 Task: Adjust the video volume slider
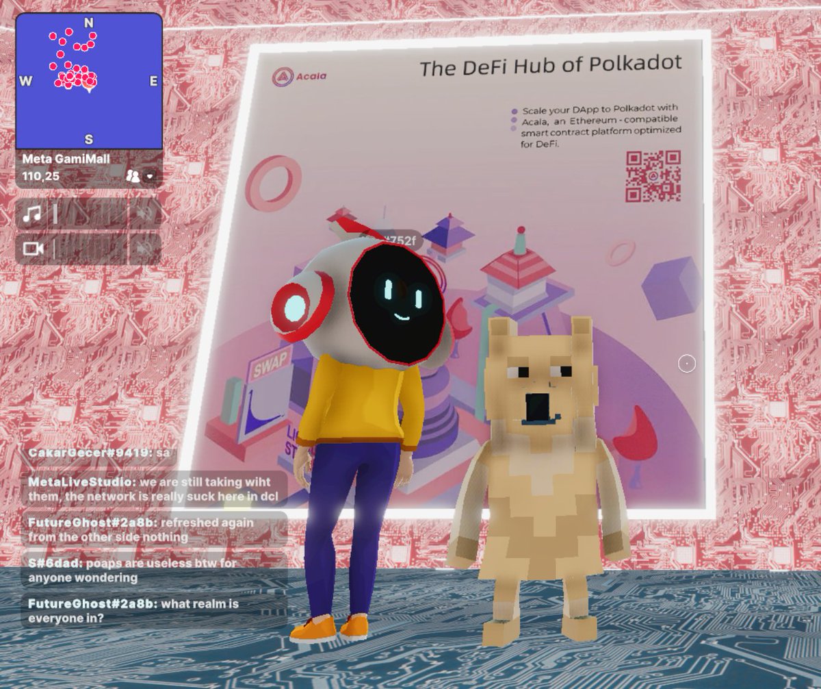89,249
